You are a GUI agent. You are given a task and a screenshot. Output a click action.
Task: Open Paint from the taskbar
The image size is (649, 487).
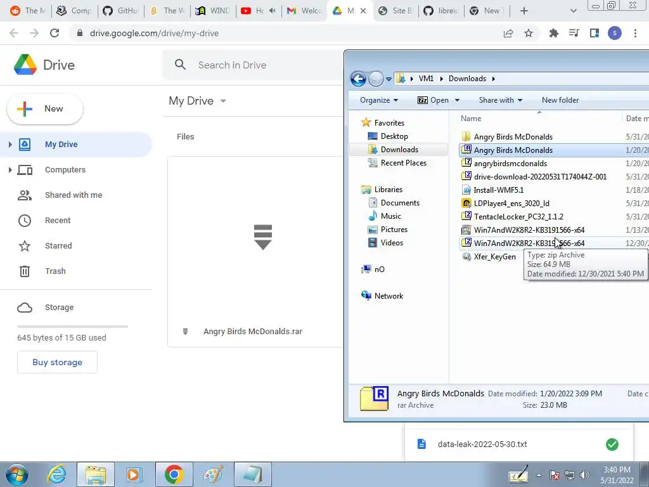pyautogui.click(x=214, y=474)
